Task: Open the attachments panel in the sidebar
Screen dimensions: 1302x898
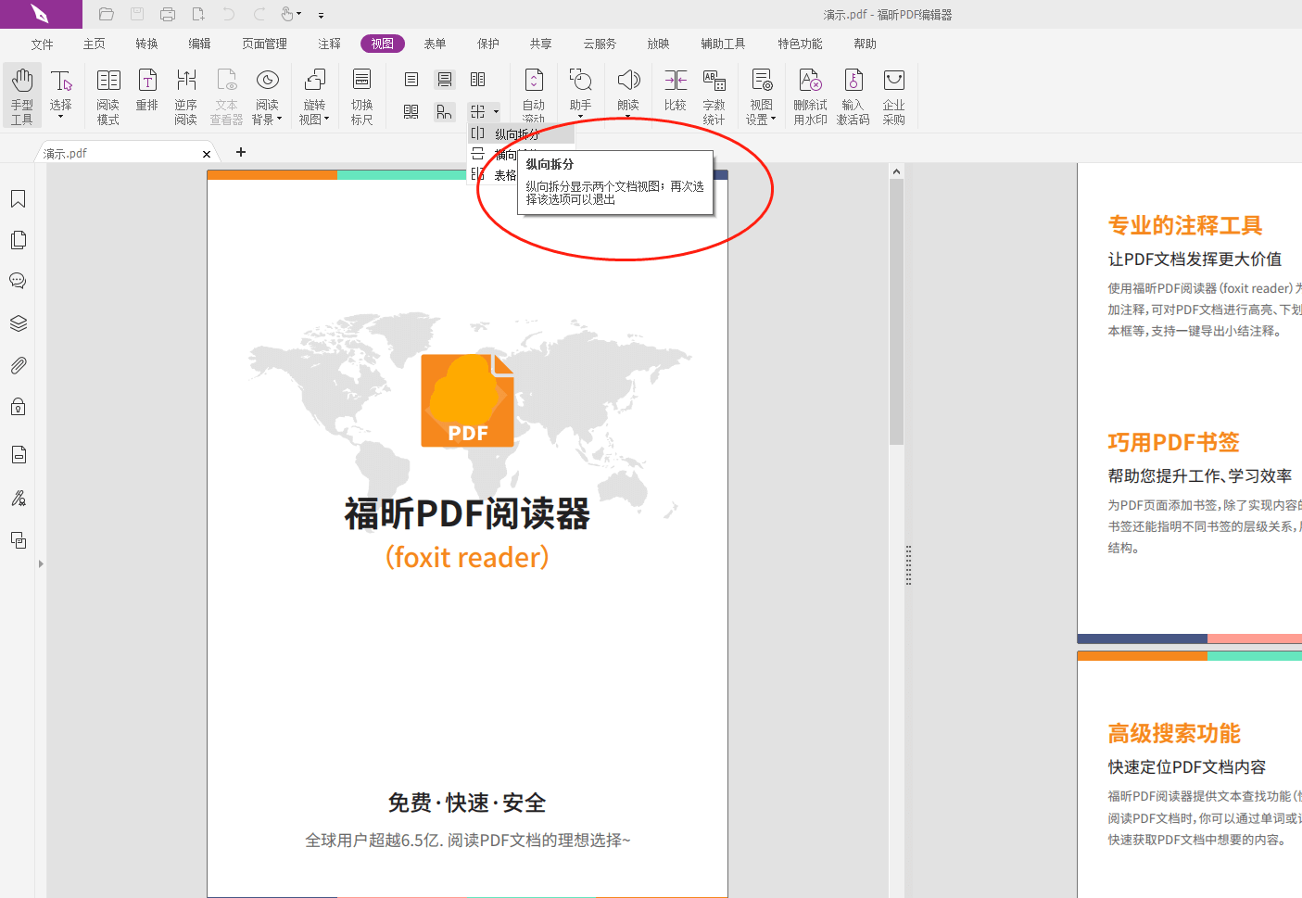Action: (18, 364)
